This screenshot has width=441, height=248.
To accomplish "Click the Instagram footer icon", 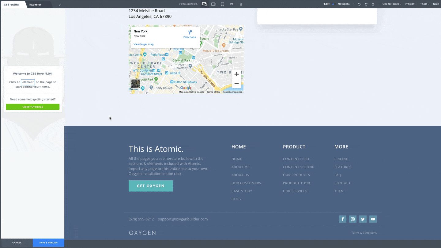I will [x=353, y=219].
